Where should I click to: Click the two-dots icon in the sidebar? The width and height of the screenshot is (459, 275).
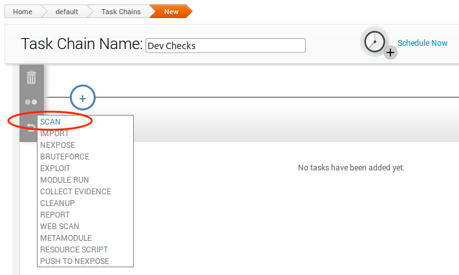tap(31, 102)
